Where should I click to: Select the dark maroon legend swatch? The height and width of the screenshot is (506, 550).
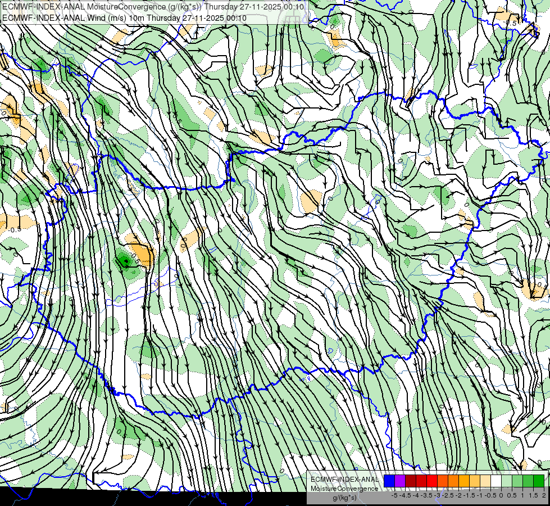411,481
